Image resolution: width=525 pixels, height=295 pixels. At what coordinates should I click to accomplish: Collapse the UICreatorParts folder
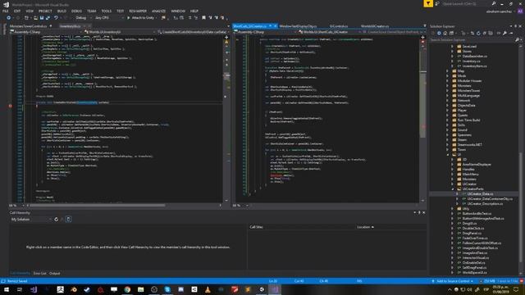point(452,189)
